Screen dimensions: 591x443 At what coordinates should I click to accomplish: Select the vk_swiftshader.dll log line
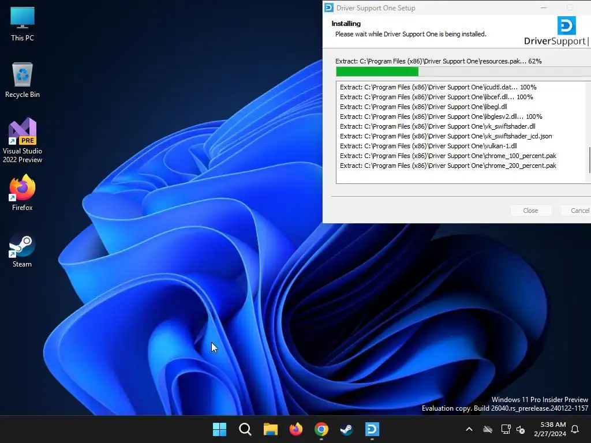coord(437,126)
